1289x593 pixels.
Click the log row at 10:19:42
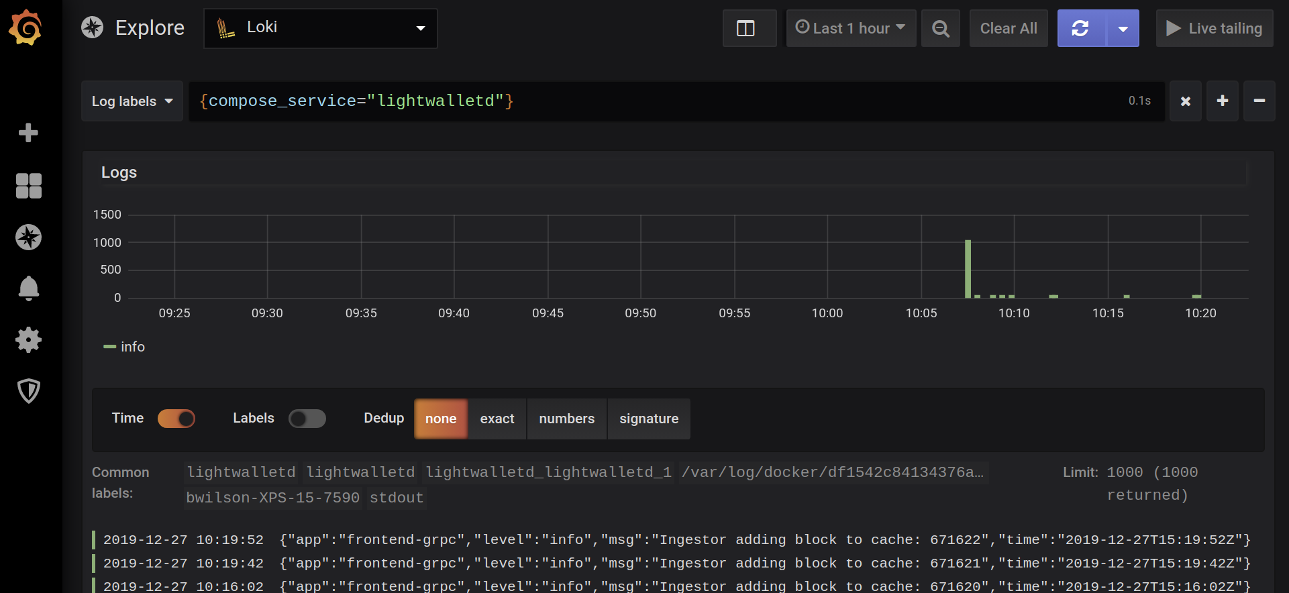pyautogui.click(x=671, y=563)
